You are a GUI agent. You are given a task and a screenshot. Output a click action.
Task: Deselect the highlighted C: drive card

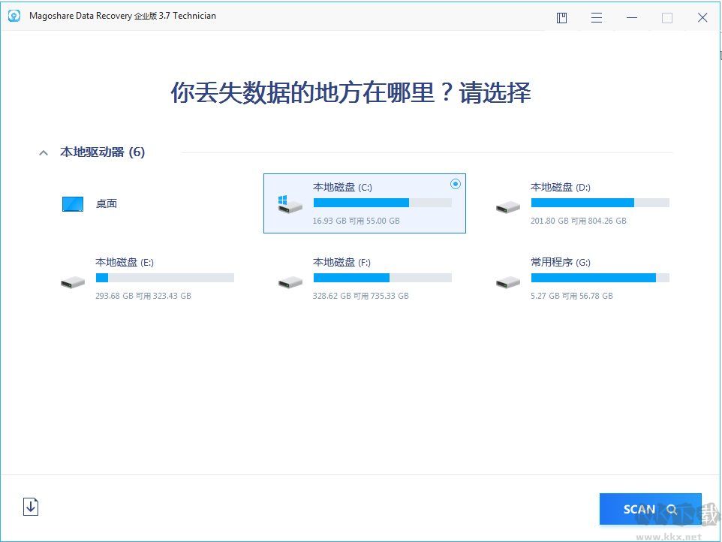[x=365, y=203]
